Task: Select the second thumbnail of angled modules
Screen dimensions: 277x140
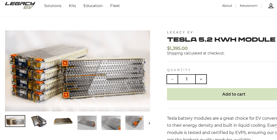Action: point(39,121)
